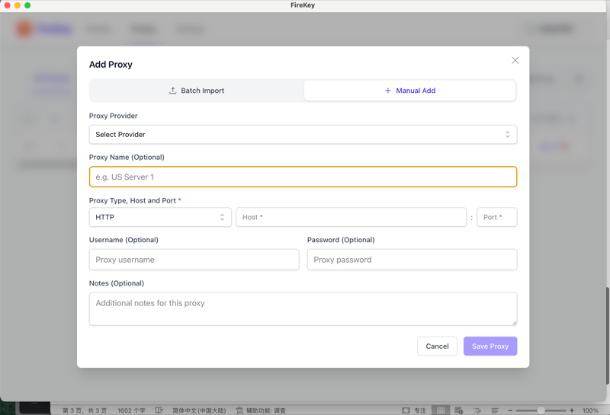
Task: Click the zoom in plus icon
Action: pos(572,410)
